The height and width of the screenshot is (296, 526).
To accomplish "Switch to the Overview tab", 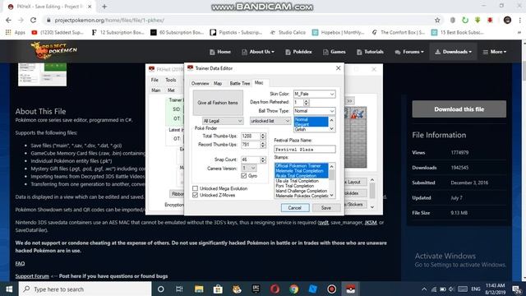I will pos(200,83).
